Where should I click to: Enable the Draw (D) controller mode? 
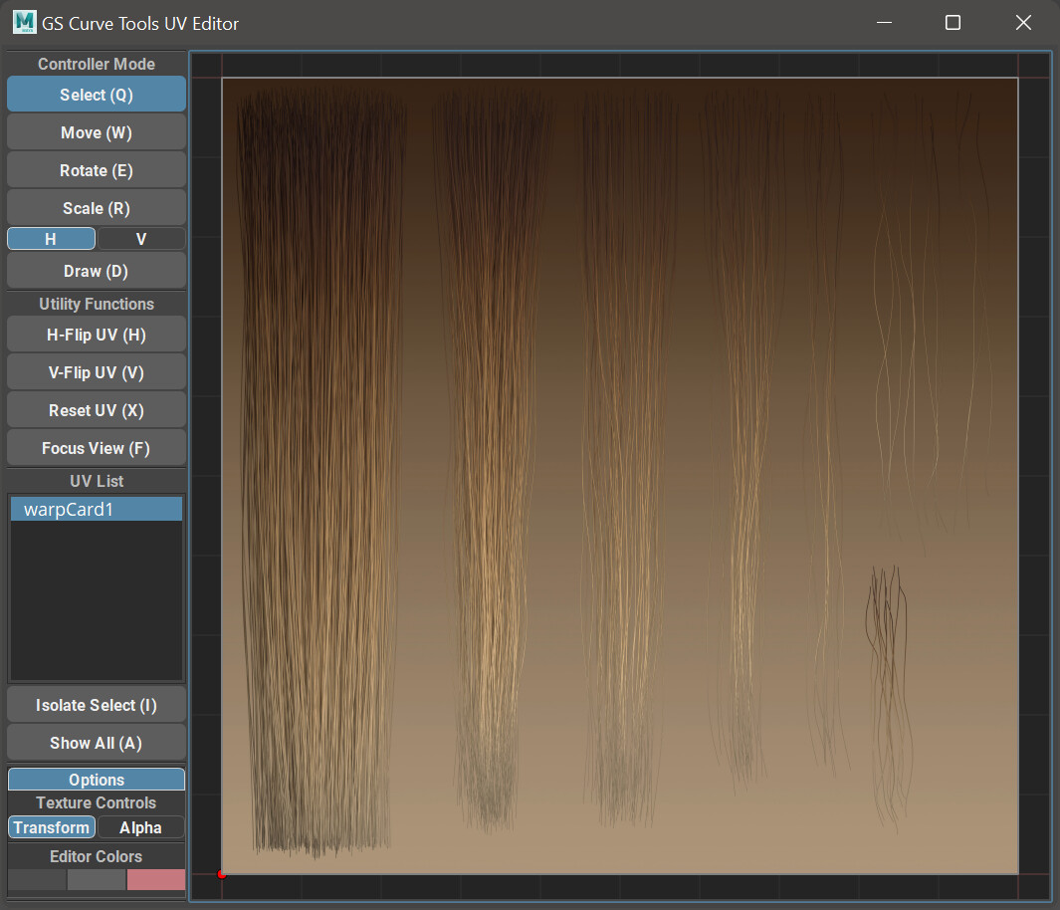tap(96, 270)
